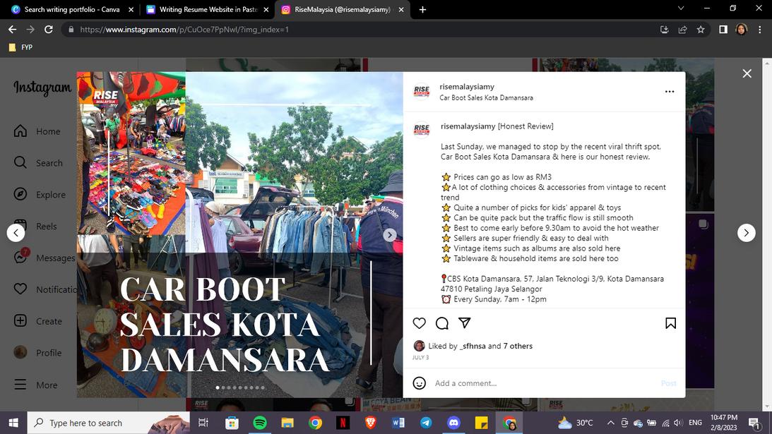This screenshot has height=434, width=772.
Task: Reload the page in the browser
Action: pos(48,30)
